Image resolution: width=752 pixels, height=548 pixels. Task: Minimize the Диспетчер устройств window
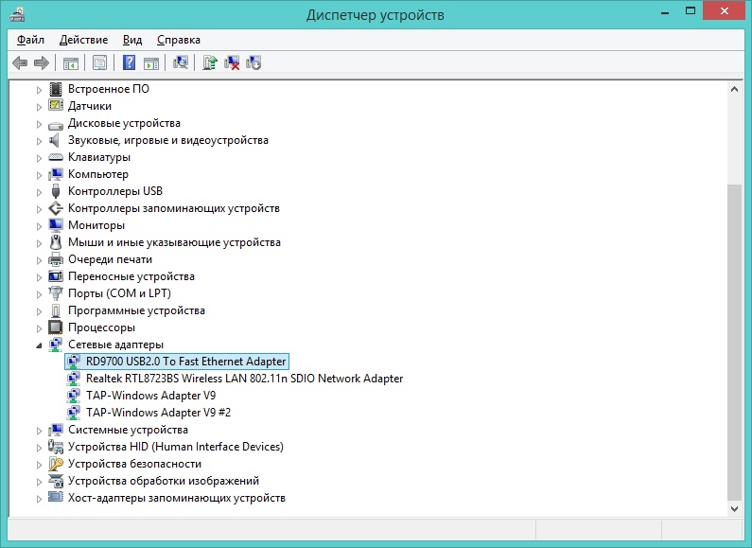pos(665,11)
